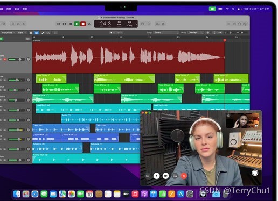This screenshot has width=278, height=201.
Task: Adjust volume slider on the Beats track
Action: [x=17, y=120]
